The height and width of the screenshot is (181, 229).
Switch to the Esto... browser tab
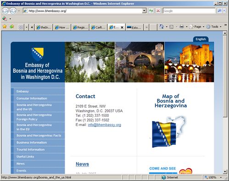tap(134, 27)
